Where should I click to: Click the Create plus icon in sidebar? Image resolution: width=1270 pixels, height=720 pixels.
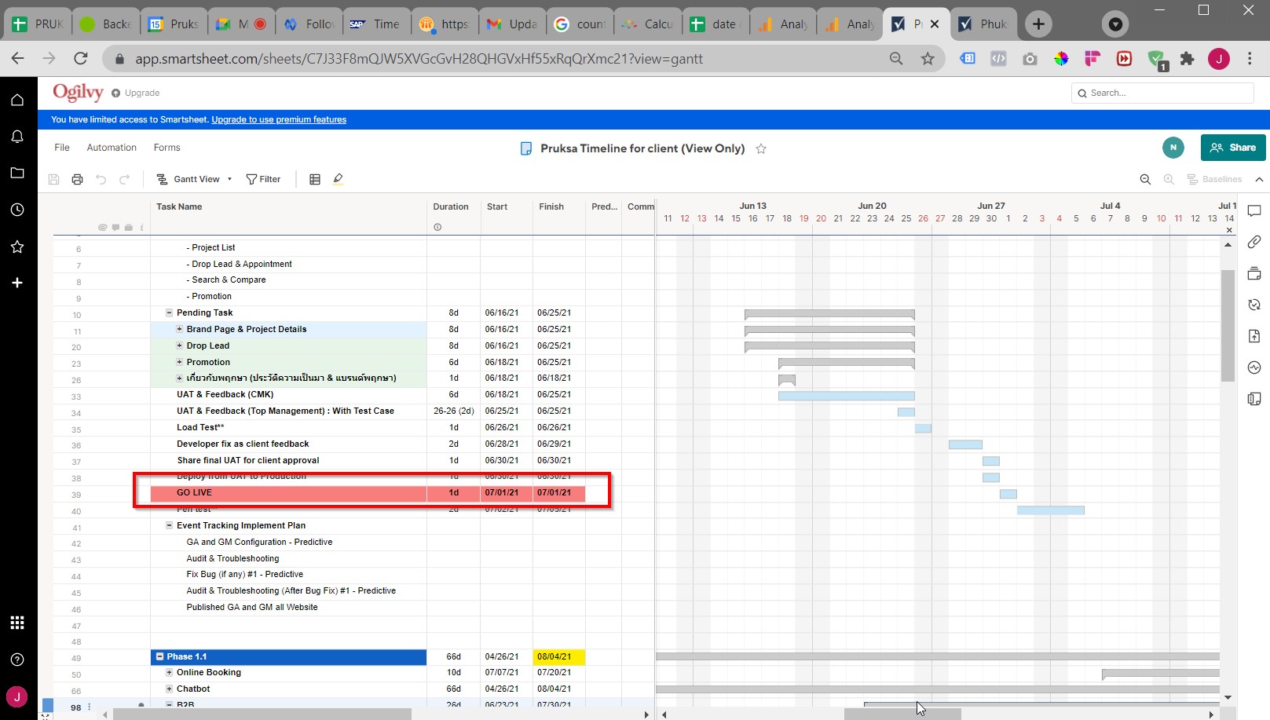(17, 283)
